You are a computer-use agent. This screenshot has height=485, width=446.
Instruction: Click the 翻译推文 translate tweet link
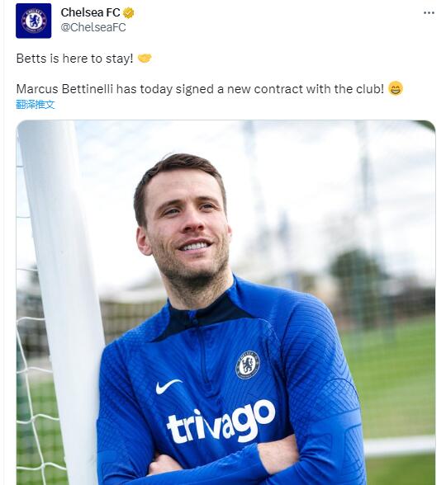click(x=36, y=105)
